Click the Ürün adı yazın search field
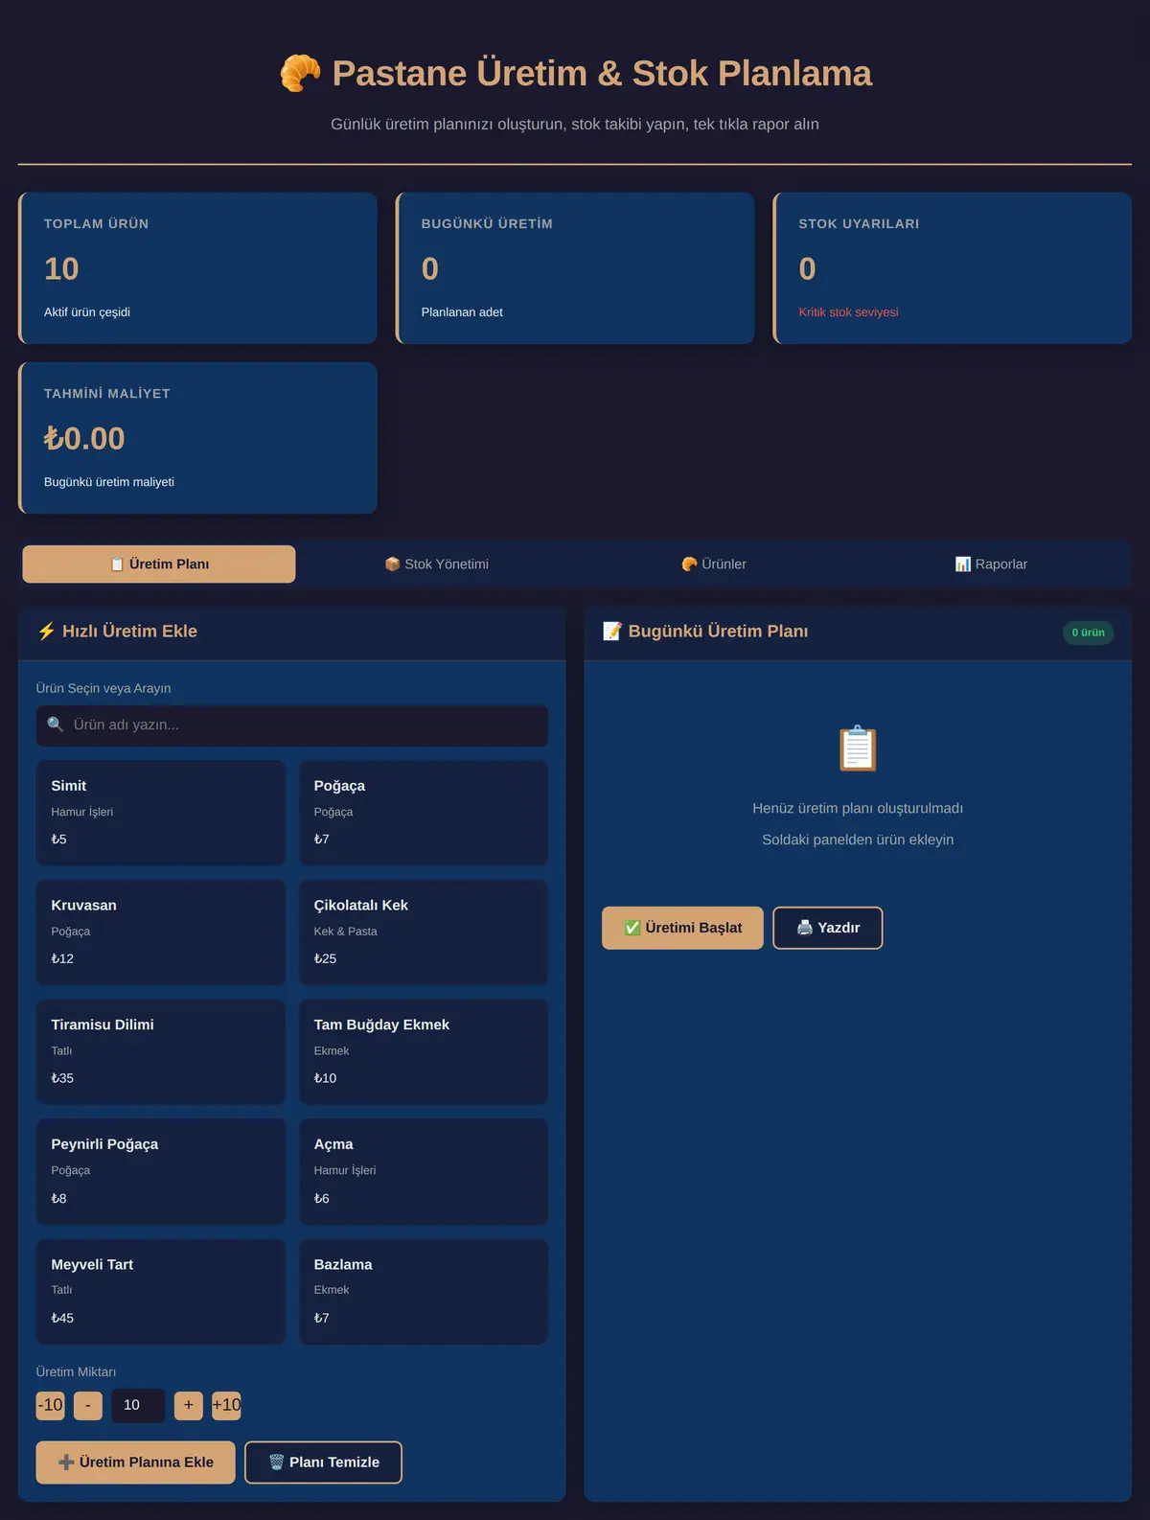The height and width of the screenshot is (1520, 1150). (292, 725)
